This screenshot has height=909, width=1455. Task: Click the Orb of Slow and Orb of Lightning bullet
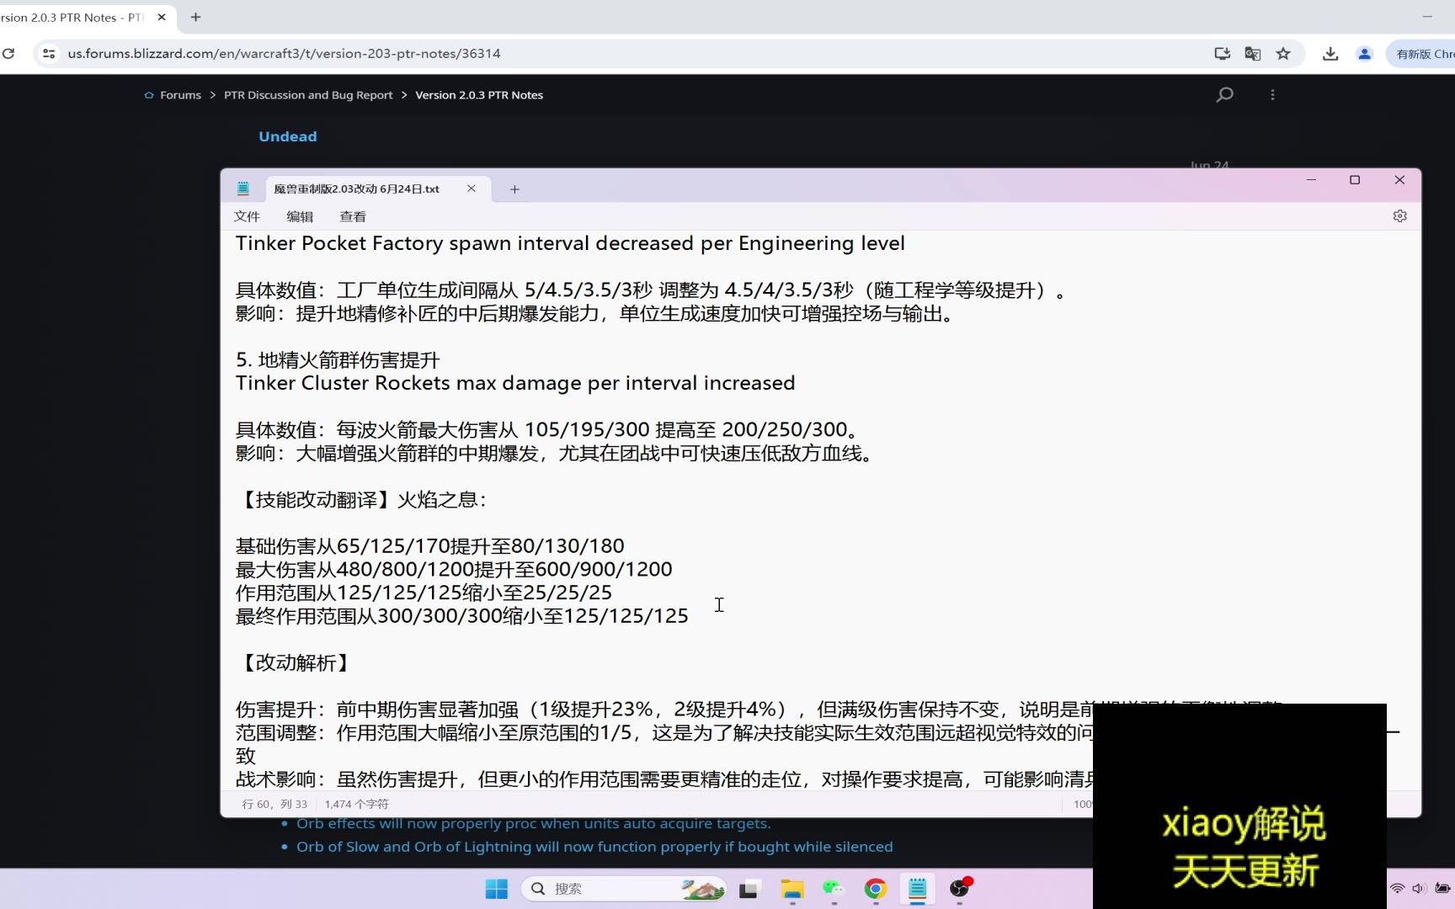coord(594,847)
